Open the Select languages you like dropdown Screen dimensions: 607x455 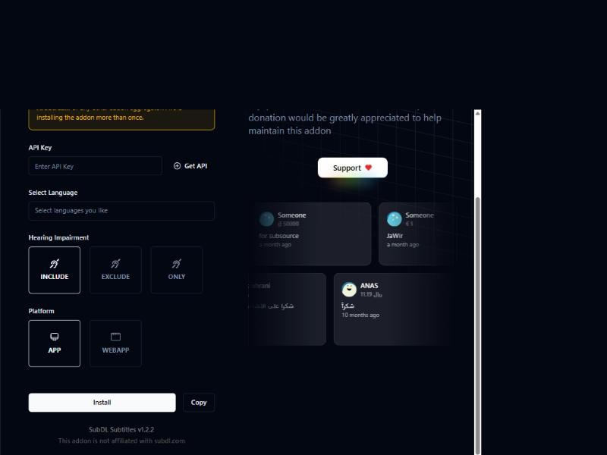pos(121,211)
